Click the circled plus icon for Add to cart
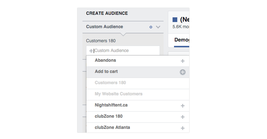The image size is (267, 139). [183, 72]
